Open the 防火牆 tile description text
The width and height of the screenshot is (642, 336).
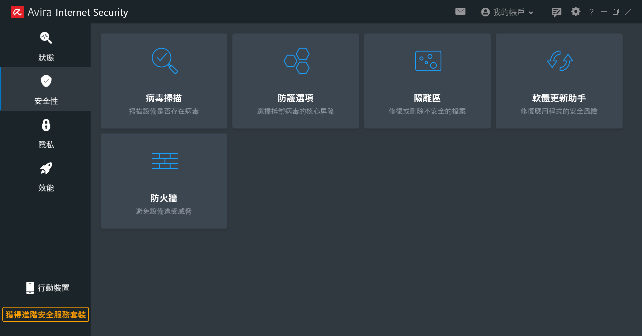(x=164, y=211)
